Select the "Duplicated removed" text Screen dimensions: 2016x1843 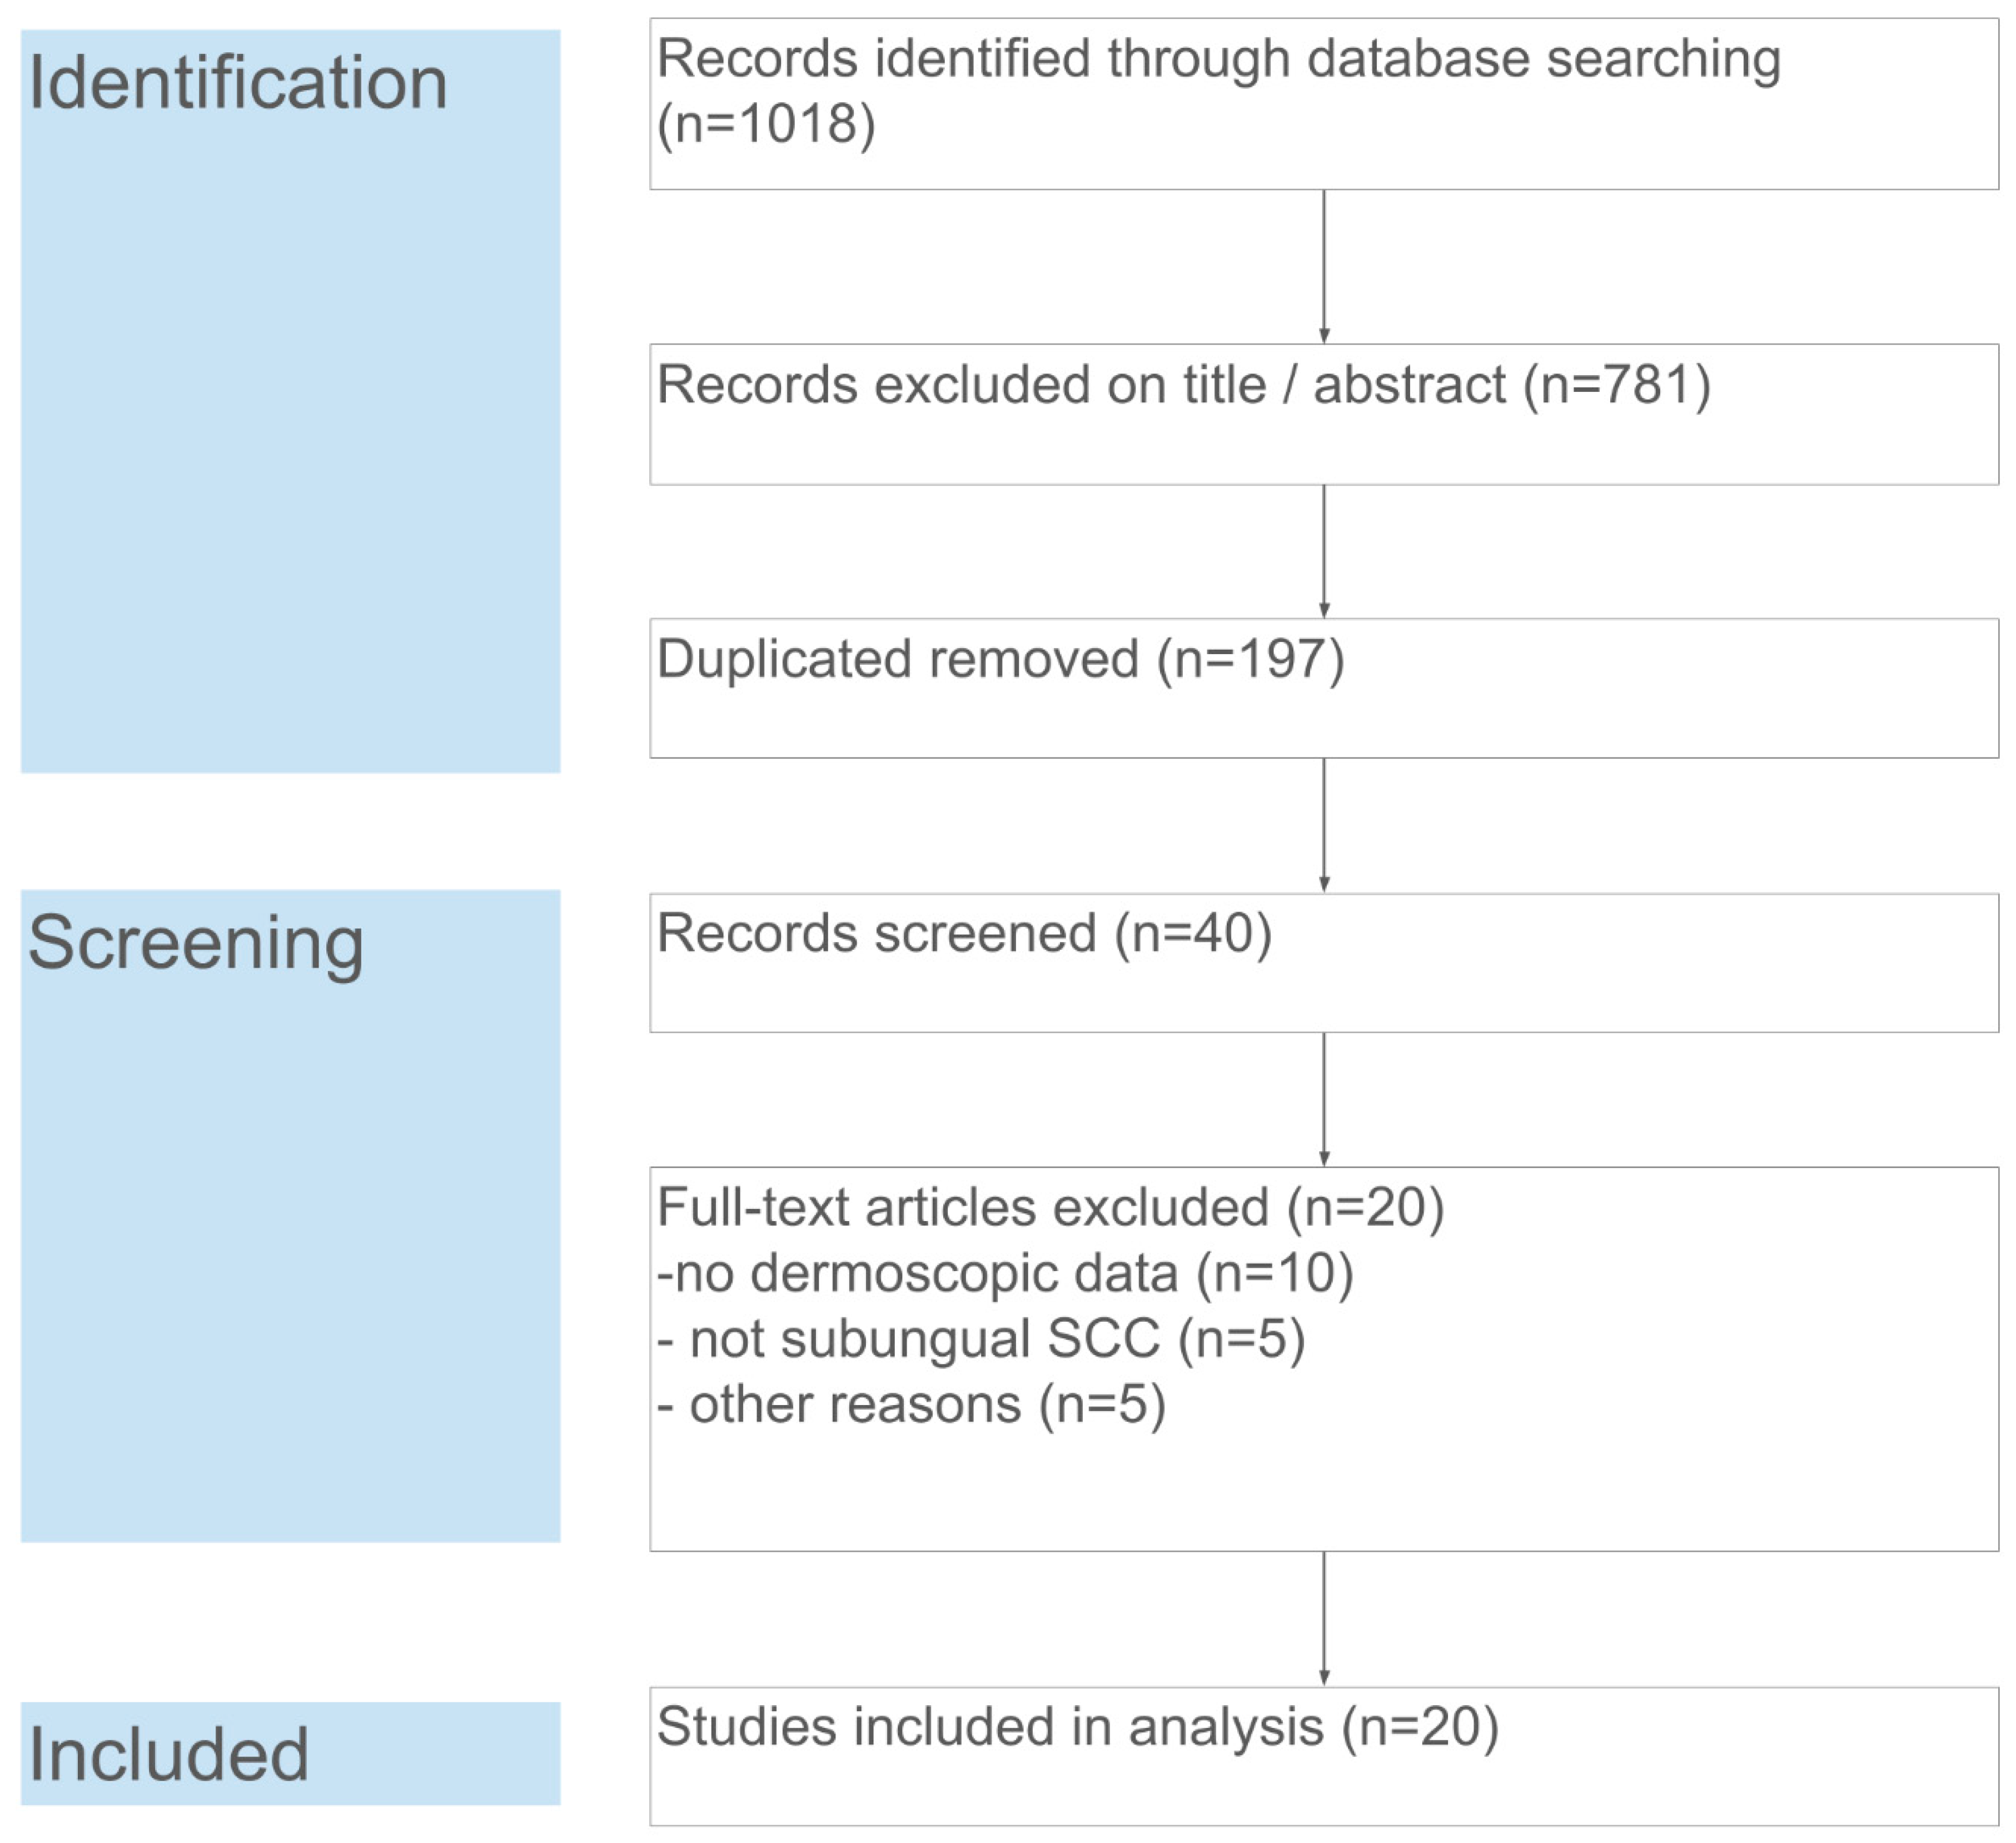point(897,660)
